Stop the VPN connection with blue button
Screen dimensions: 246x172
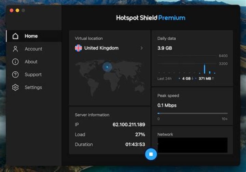[151, 154]
